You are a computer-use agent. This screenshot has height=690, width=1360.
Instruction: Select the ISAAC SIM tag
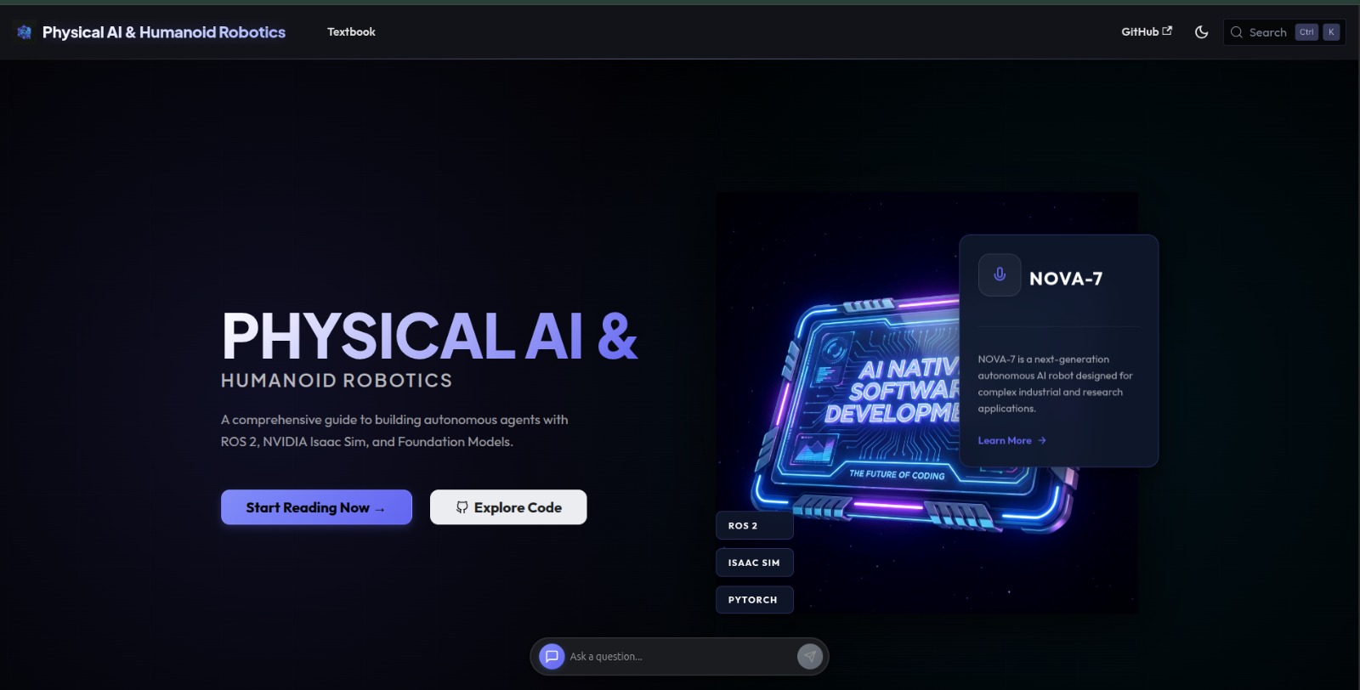[x=754, y=563]
